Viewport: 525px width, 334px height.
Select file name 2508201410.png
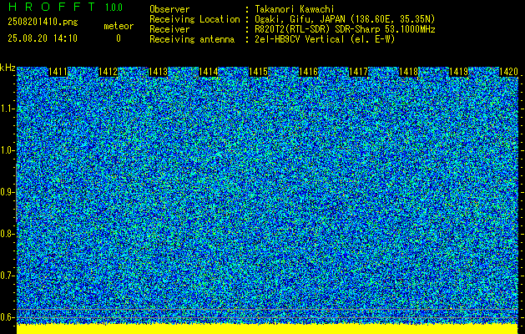43,22
